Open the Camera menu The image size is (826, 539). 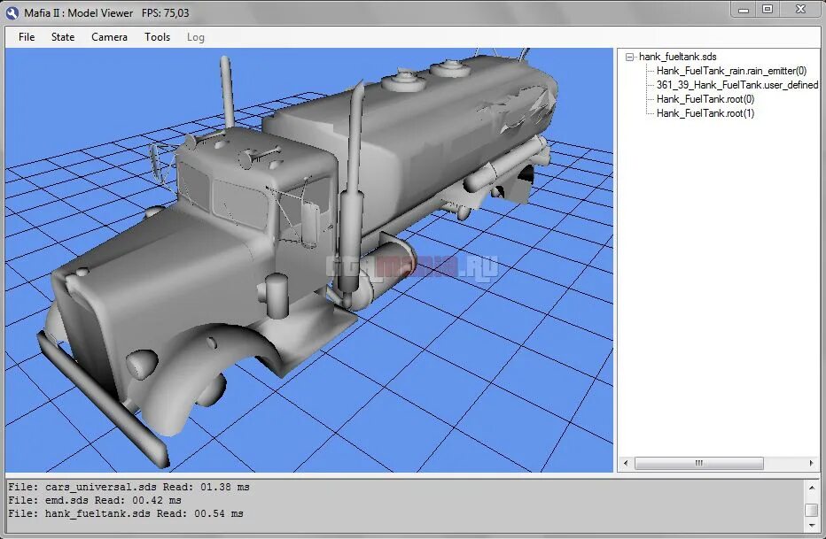(x=110, y=37)
